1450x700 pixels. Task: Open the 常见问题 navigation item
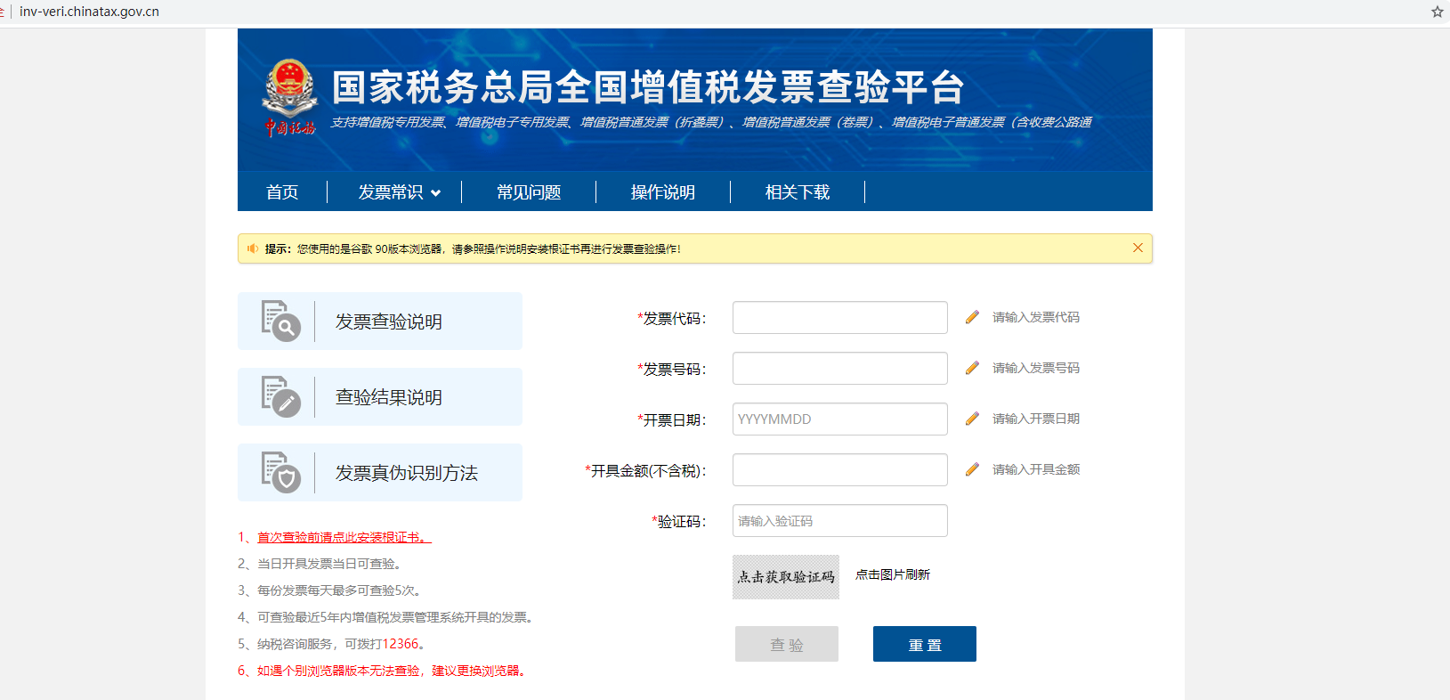[529, 192]
